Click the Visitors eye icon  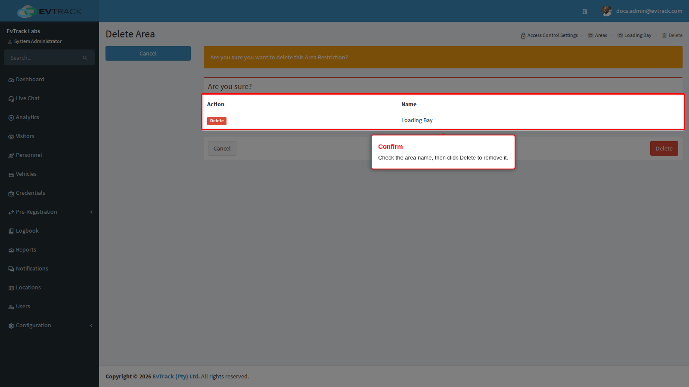tap(11, 137)
